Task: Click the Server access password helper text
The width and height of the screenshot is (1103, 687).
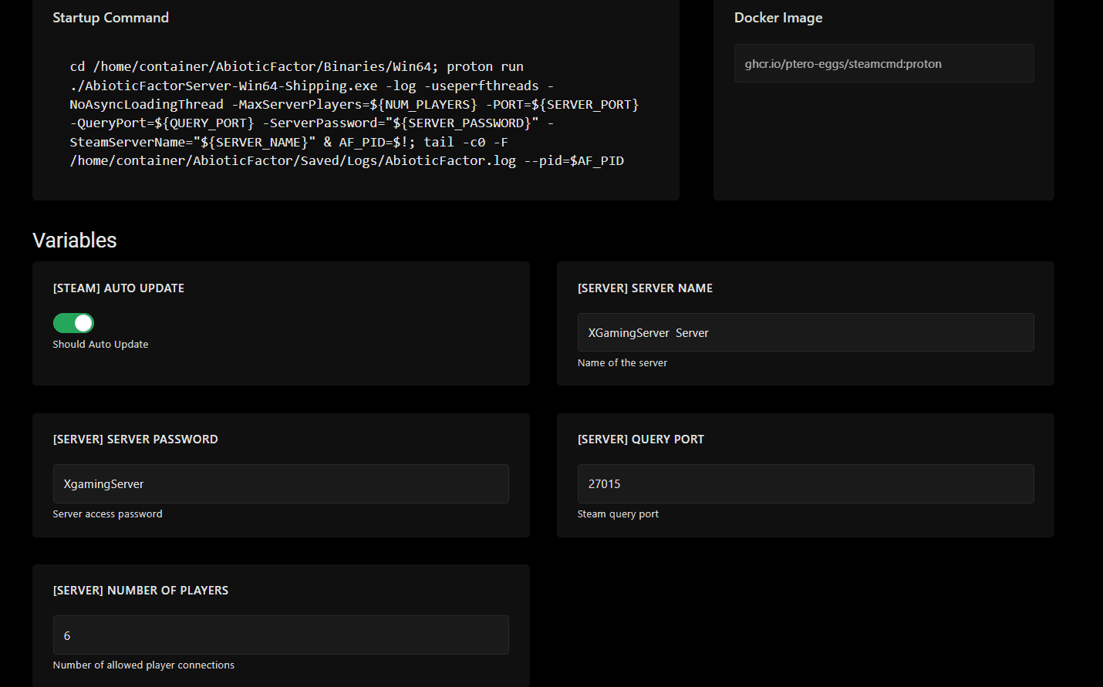Action: (x=107, y=514)
